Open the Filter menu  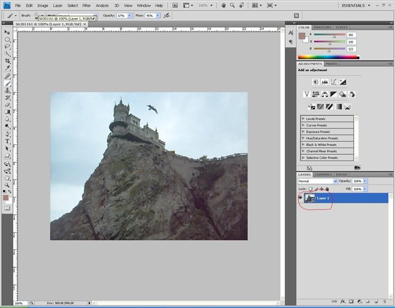[86, 6]
